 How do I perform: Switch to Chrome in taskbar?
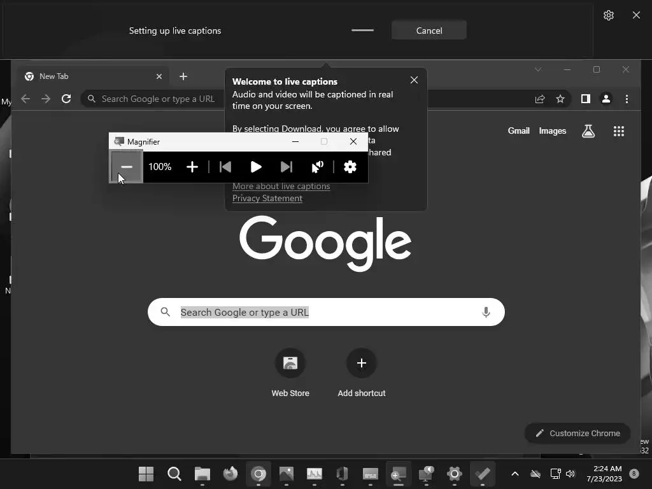[x=259, y=474]
